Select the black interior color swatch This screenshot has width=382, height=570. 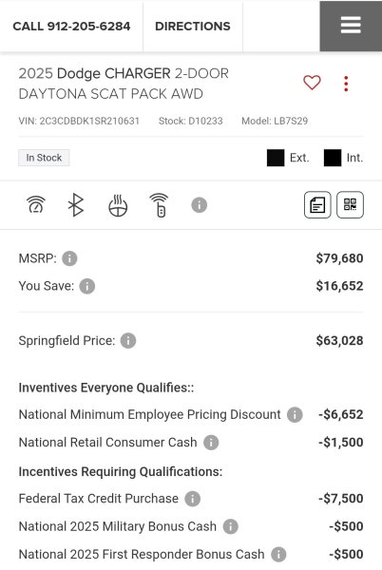333,158
